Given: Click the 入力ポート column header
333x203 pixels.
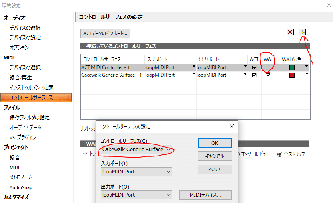Looking at the screenshot, I should click(x=170, y=59).
